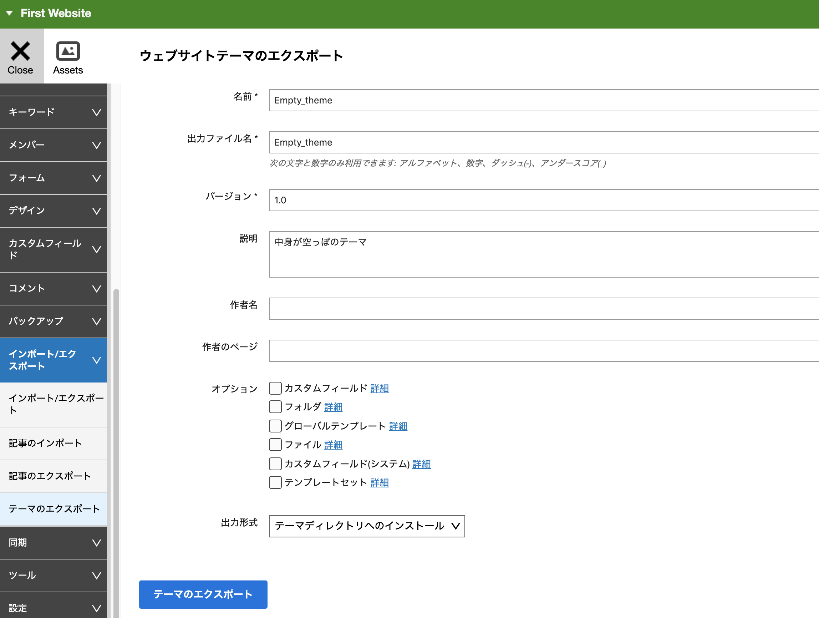Expand the 同期 sidebar section
The image size is (819, 618).
53,542
